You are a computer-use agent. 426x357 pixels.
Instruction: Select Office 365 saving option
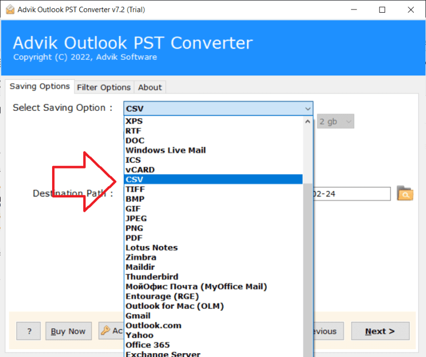213,345
